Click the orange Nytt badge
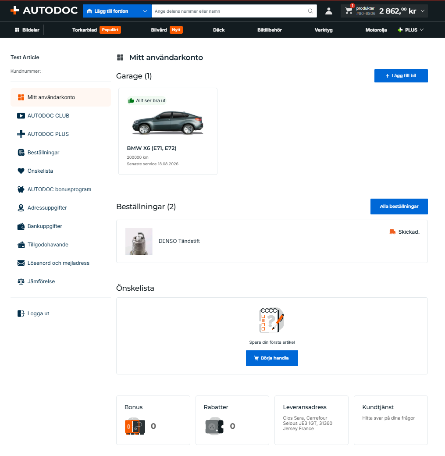Screen dimensions: 445x456 point(176,30)
